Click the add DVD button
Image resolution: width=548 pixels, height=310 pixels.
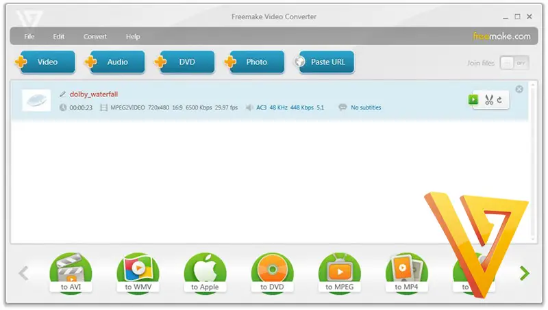(x=185, y=62)
